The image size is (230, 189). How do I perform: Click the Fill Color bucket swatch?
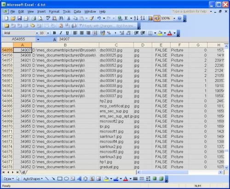tap(160, 33)
